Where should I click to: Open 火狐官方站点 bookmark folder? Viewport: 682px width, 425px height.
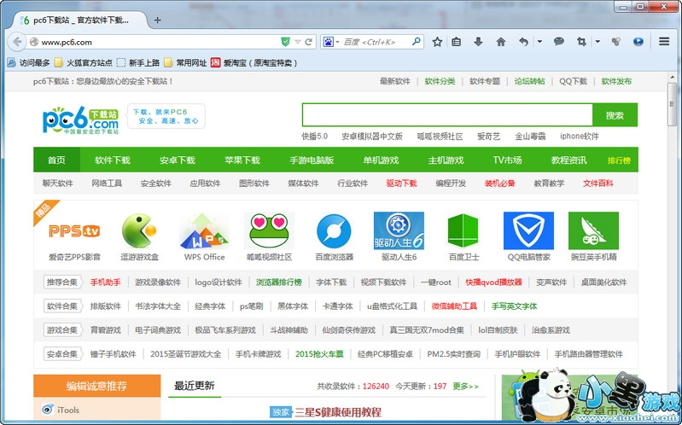click(x=83, y=62)
